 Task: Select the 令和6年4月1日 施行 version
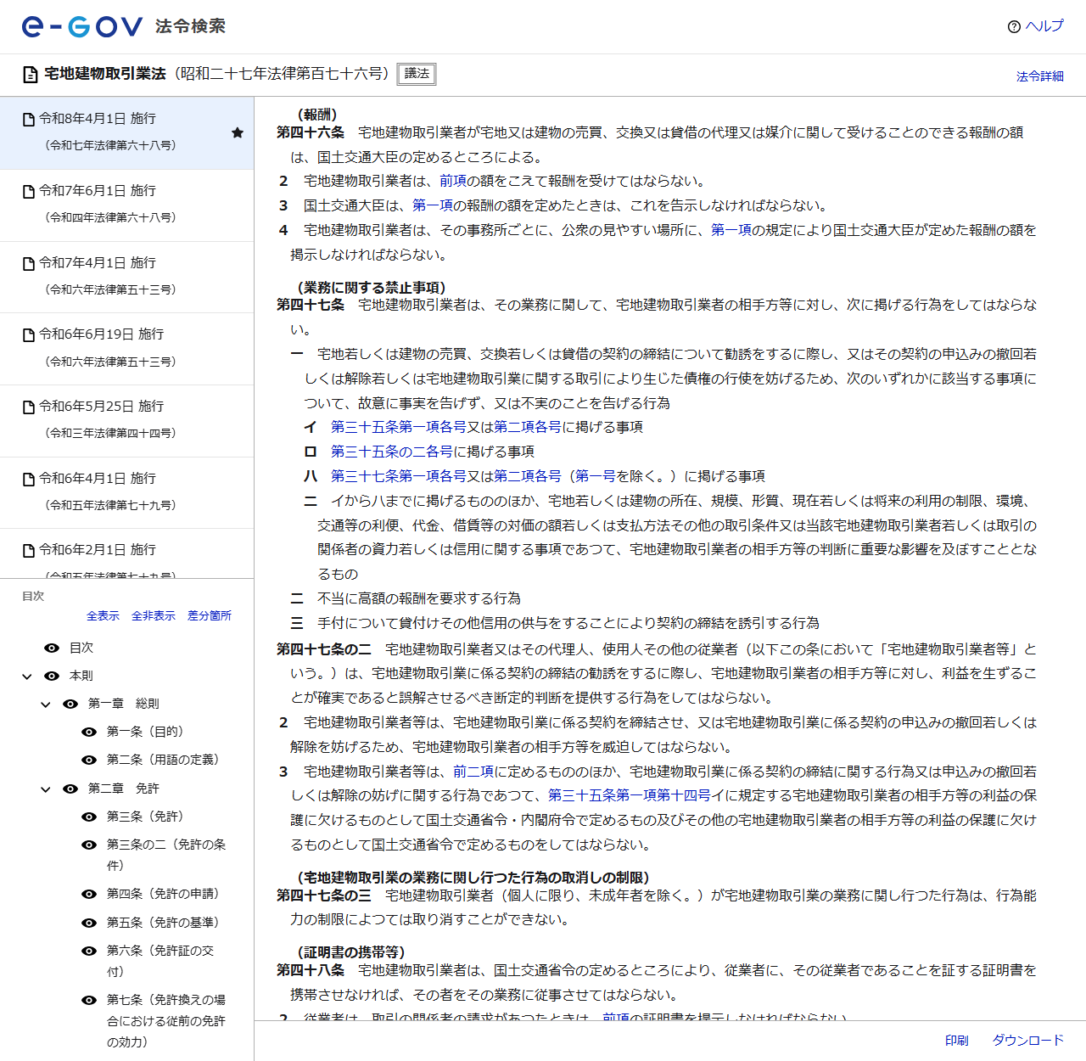(x=127, y=493)
